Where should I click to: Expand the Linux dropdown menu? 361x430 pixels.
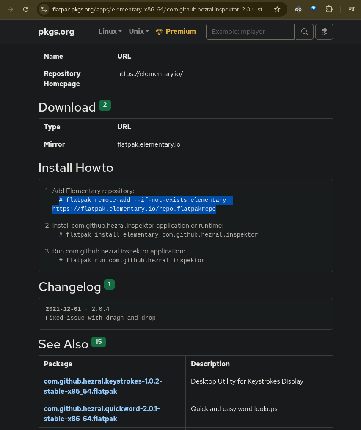coord(110,32)
